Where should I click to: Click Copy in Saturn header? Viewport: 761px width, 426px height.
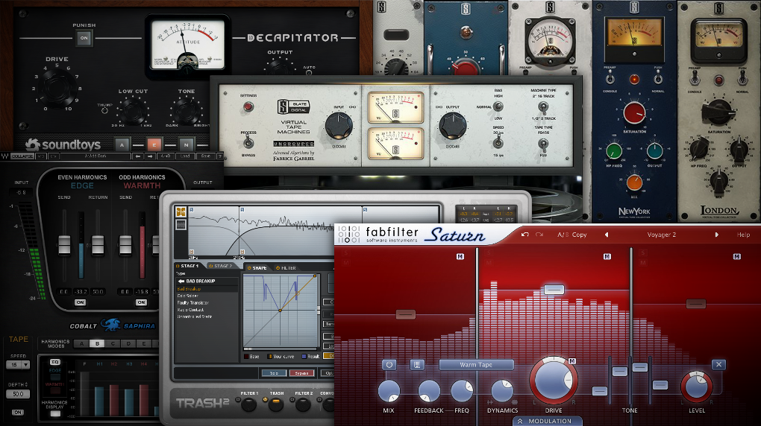point(580,235)
